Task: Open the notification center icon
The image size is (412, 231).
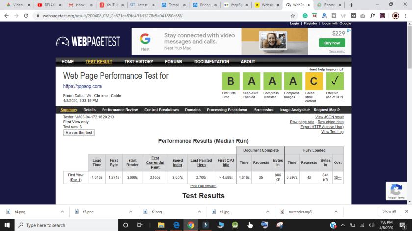Action: click(x=403, y=225)
